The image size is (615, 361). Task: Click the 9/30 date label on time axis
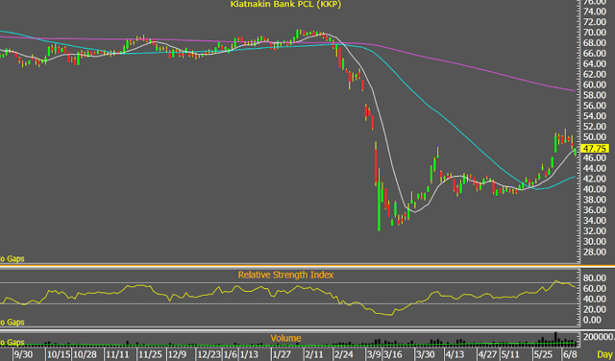pos(23,354)
